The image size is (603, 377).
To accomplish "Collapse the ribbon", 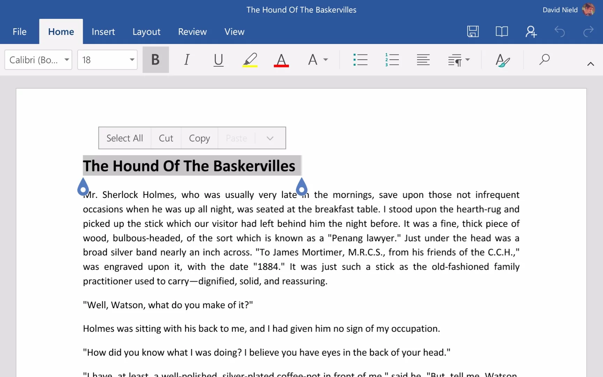I will click(x=591, y=64).
